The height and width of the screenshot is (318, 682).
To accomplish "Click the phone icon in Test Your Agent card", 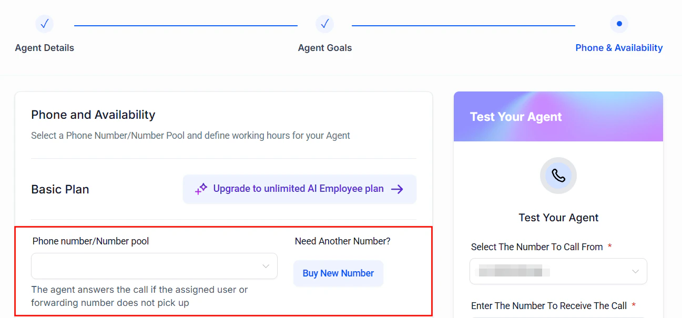I will pyautogui.click(x=558, y=176).
